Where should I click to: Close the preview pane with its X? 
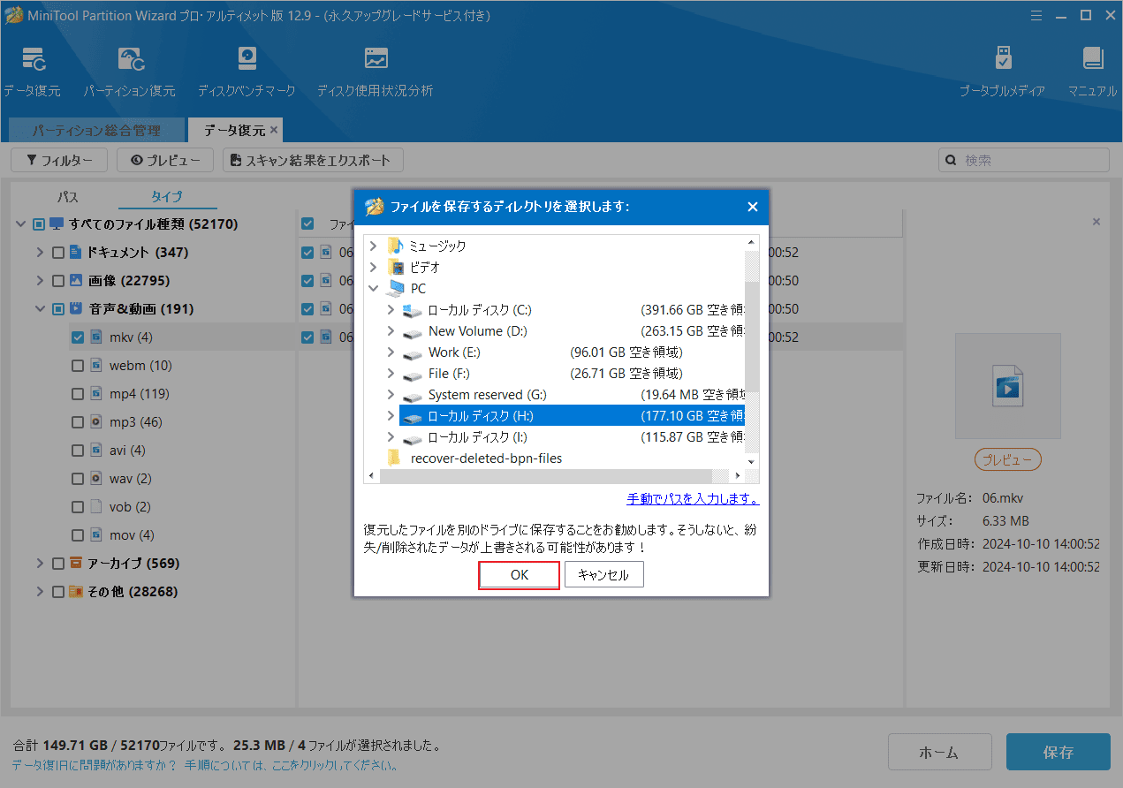[x=1096, y=222]
